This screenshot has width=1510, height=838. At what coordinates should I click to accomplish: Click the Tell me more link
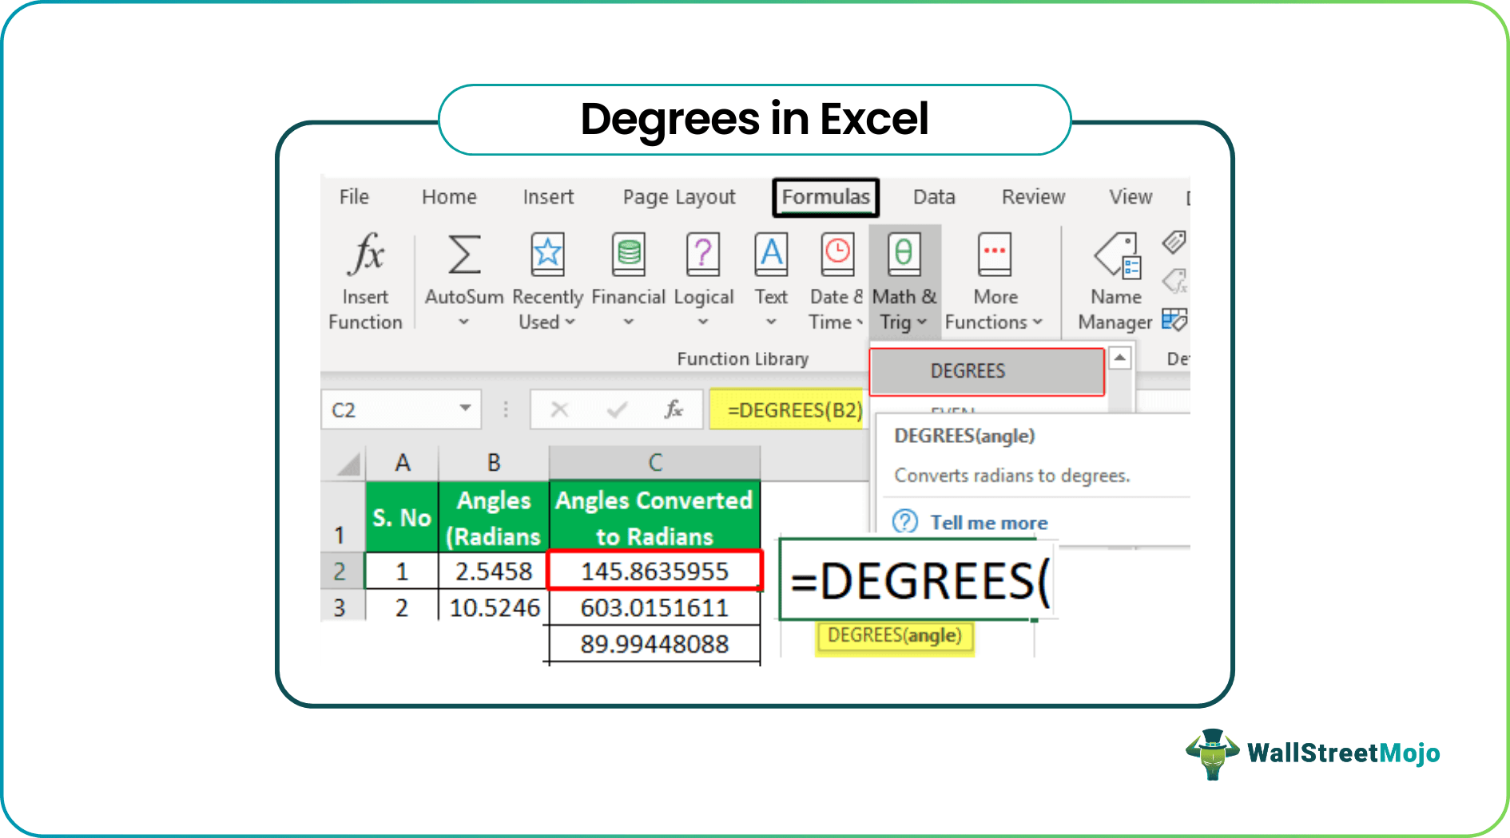pyautogui.click(x=989, y=522)
